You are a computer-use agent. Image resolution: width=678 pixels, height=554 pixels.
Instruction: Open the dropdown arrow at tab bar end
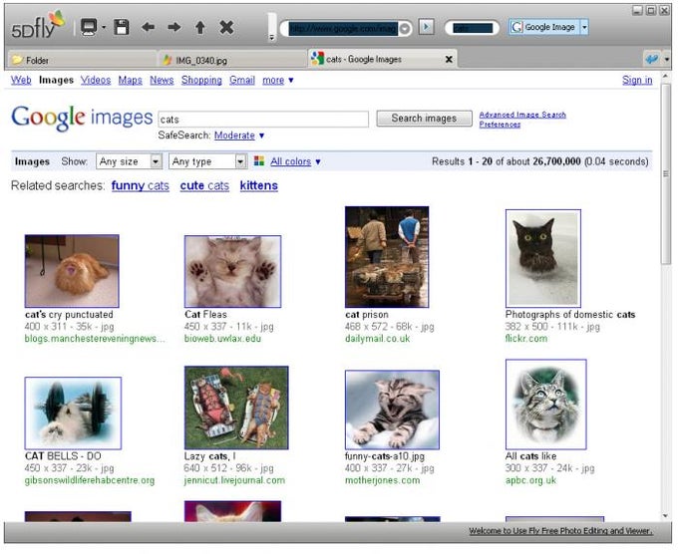pyautogui.click(x=667, y=59)
